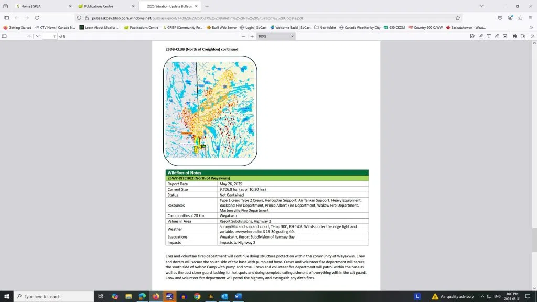Select the highlight tool in PDF toolbar
537x302 pixels.
pyautogui.click(x=480, y=36)
